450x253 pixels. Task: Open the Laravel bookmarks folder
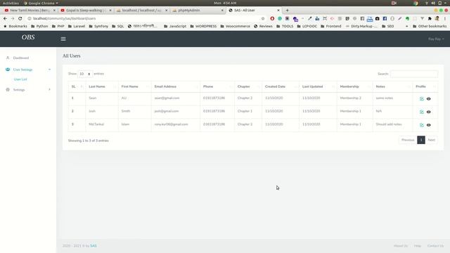(x=77, y=26)
